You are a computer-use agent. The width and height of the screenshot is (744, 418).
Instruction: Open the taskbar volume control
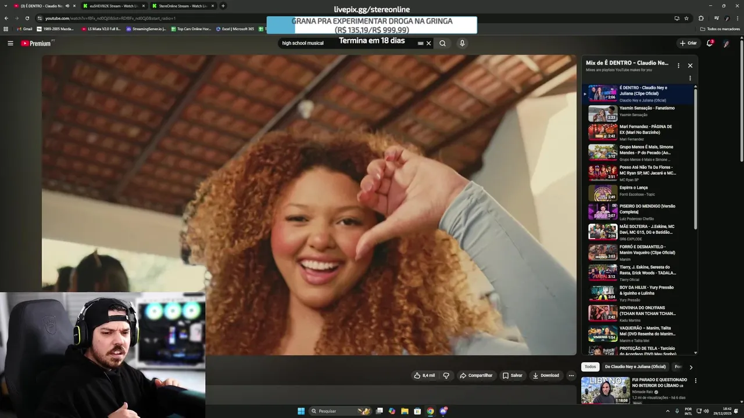[707, 411]
